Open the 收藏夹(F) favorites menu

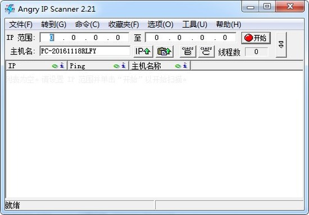124,25
